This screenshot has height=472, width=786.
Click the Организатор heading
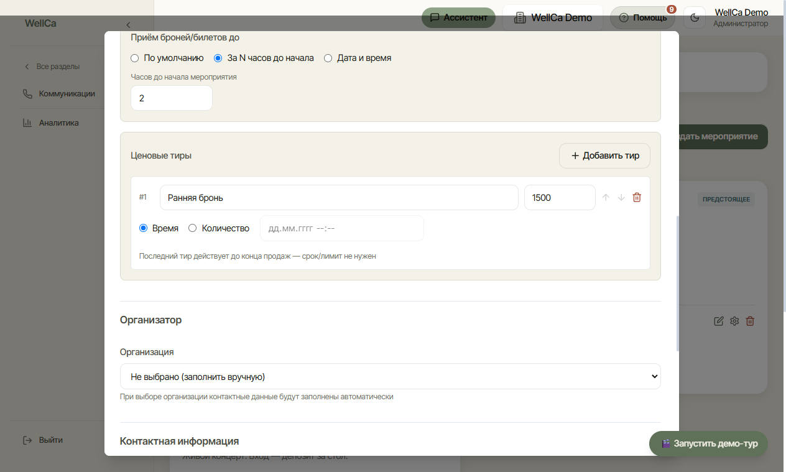[x=150, y=320]
